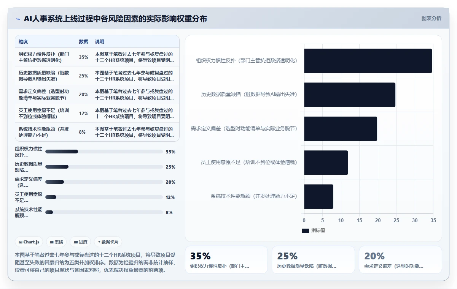Select table cell 员工使用意愿不足
Image resolution: width=457 pixels, height=289 pixels.
coord(45,113)
